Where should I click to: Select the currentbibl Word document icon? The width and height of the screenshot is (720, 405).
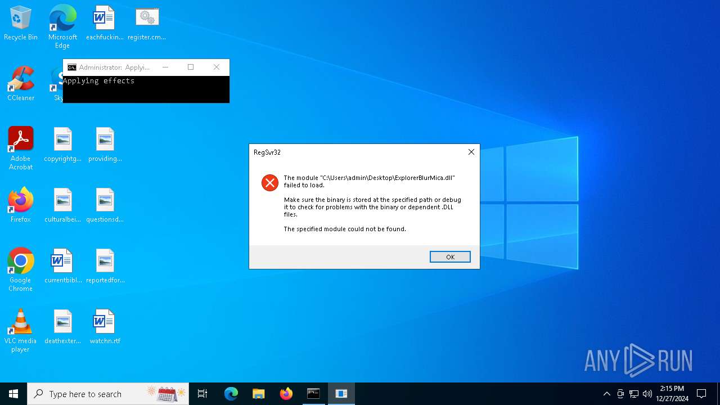62,267
